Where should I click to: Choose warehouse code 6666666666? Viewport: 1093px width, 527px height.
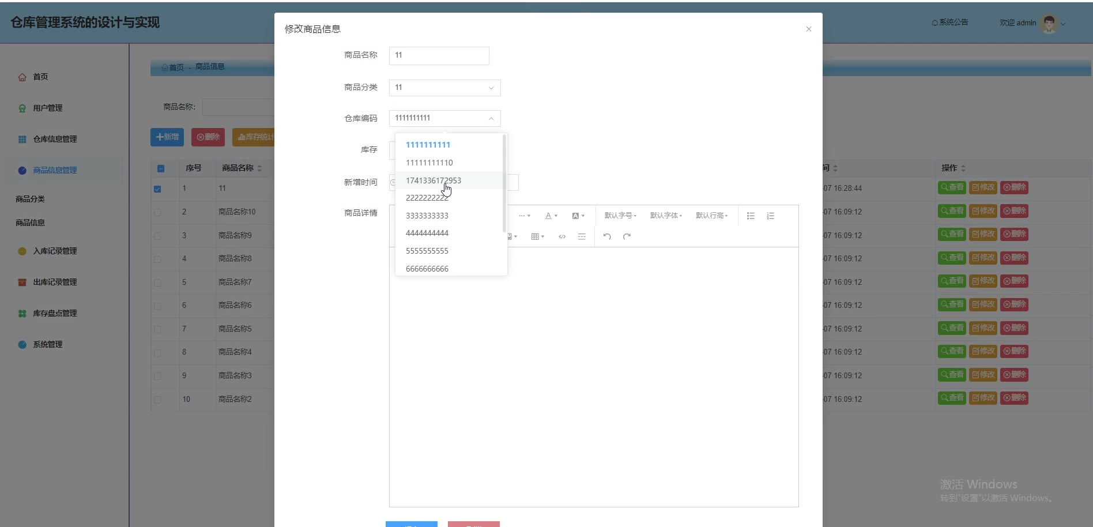coord(450,268)
